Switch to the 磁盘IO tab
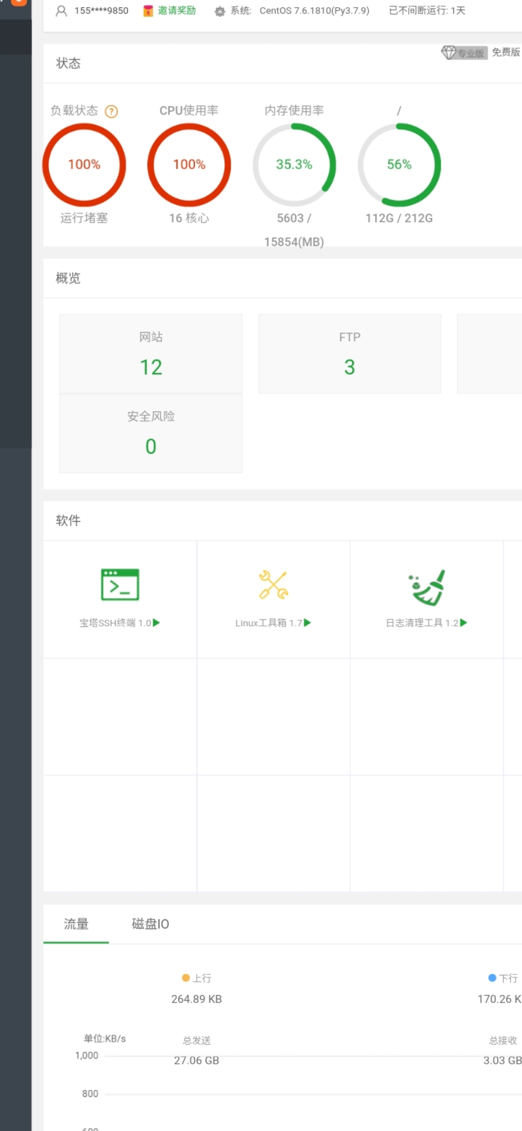The width and height of the screenshot is (522, 1131). click(x=150, y=924)
